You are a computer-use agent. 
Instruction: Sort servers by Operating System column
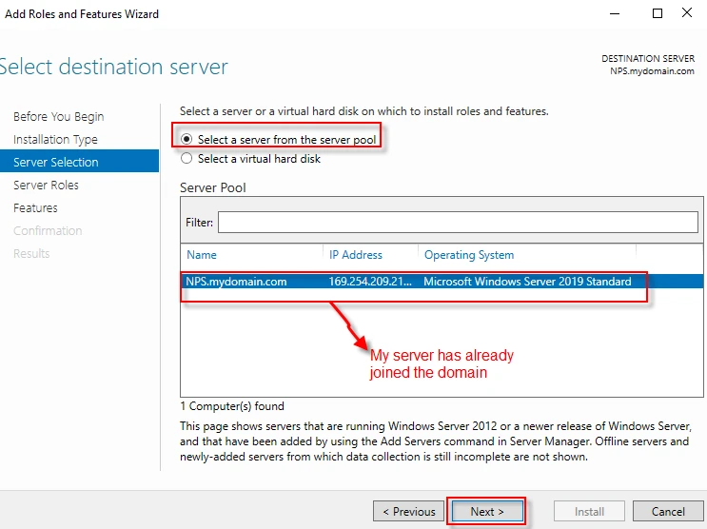(x=469, y=255)
